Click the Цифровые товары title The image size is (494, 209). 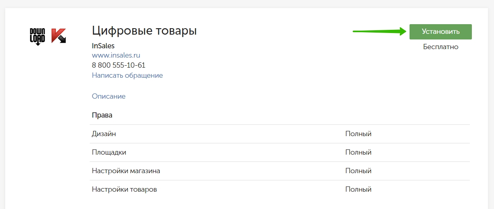(144, 31)
